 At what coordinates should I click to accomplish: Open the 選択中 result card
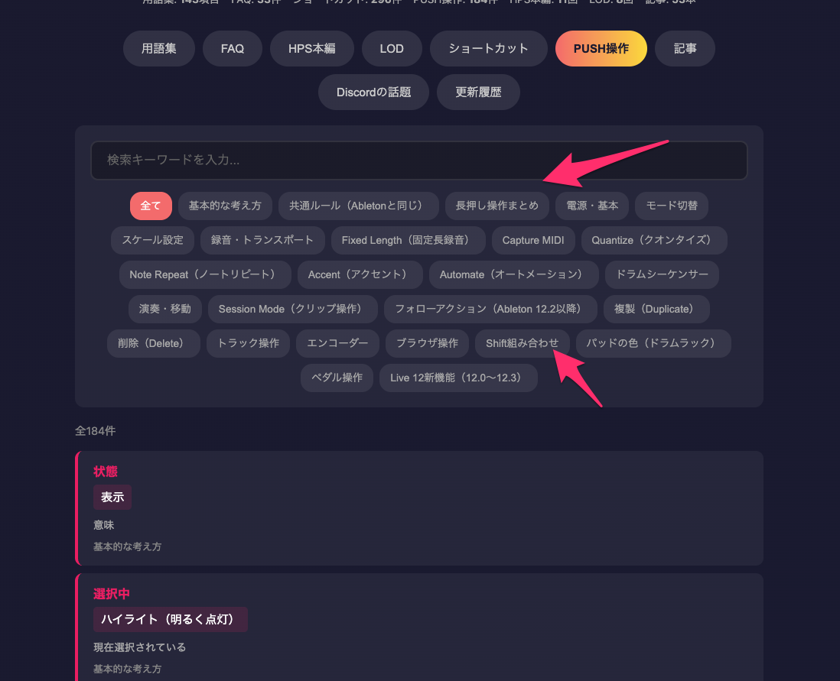[419, 627]
